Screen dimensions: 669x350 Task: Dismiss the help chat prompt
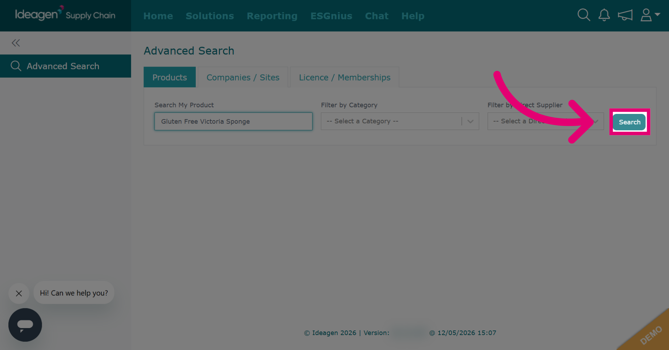click(x=19, y=294)
